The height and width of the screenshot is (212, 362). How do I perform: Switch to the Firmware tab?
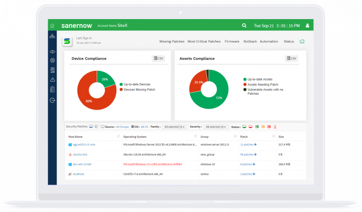click(232, 41)
